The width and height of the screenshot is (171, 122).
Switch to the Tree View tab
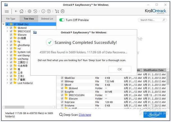tap(29, 19)
